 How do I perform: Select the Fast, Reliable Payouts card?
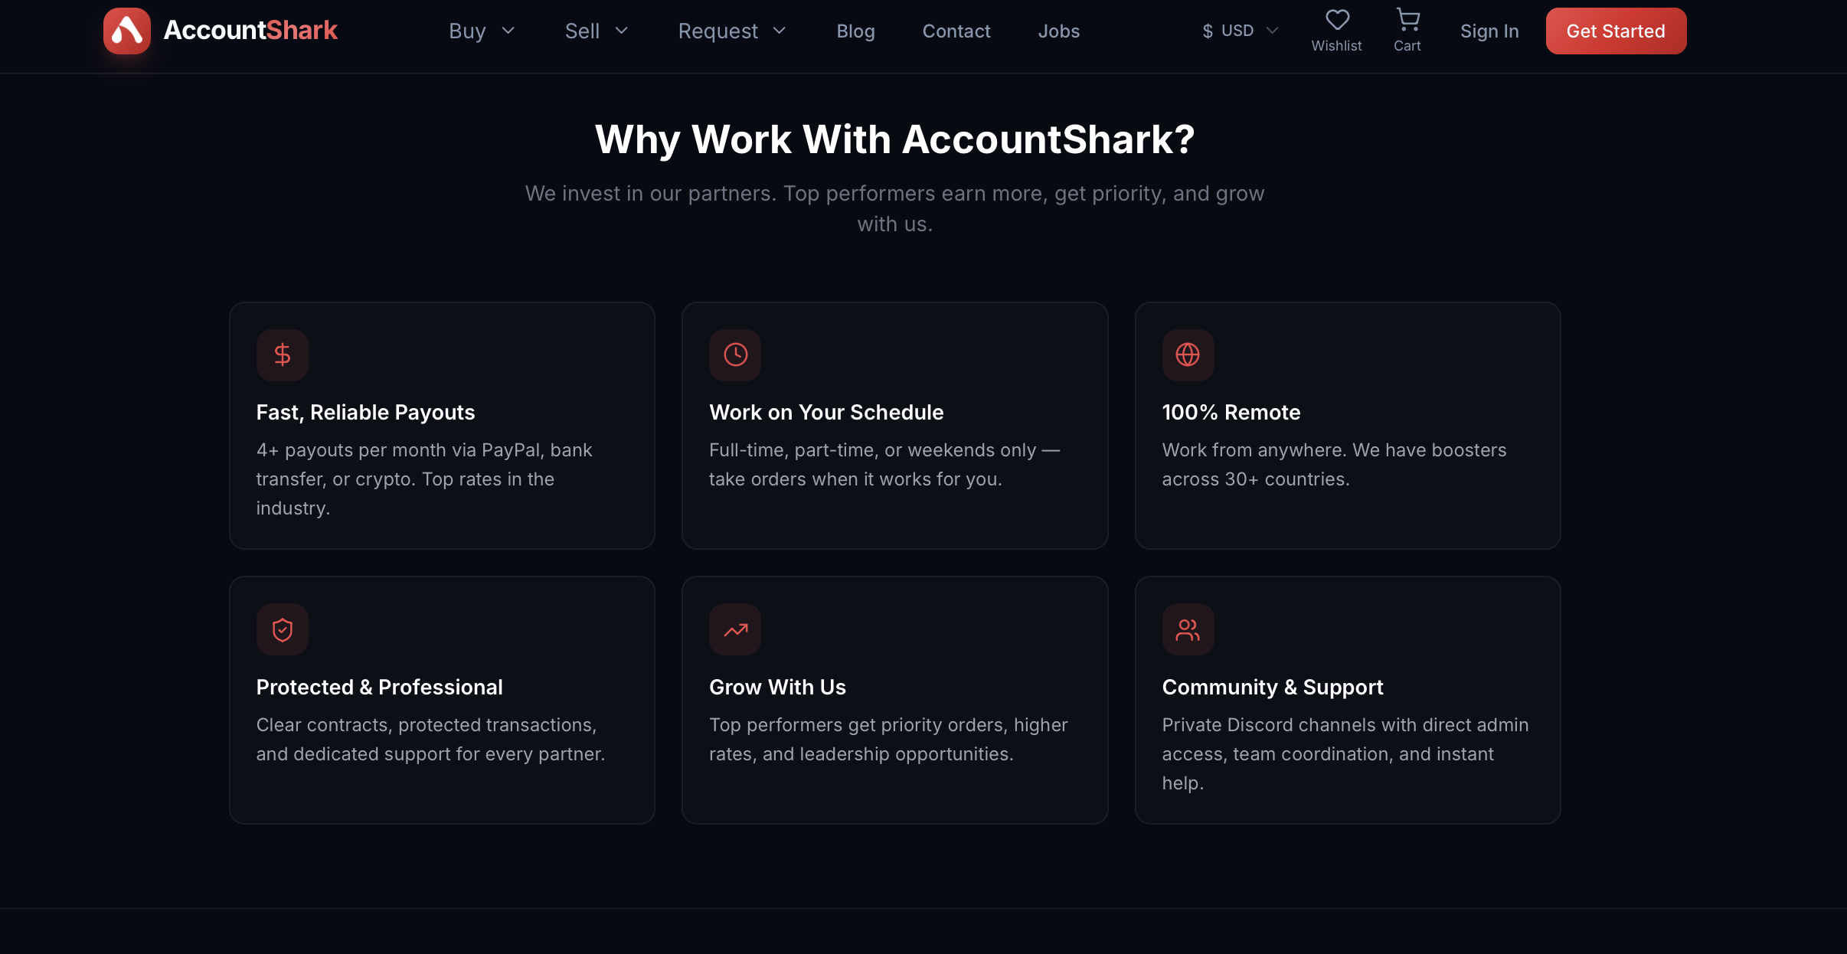pyautogui.click(x=442, y=426)
